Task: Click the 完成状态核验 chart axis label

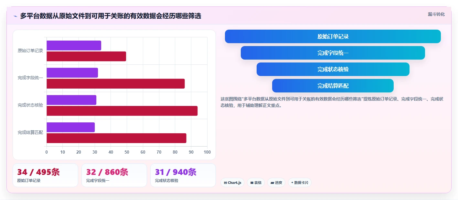Action: click(30, 105)
